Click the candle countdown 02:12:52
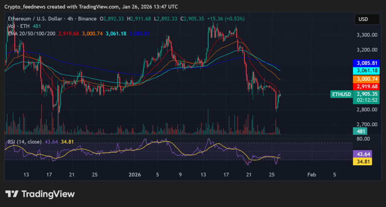Image resolution: width=386 pixels, height=207 pixels. click(367, 100)
